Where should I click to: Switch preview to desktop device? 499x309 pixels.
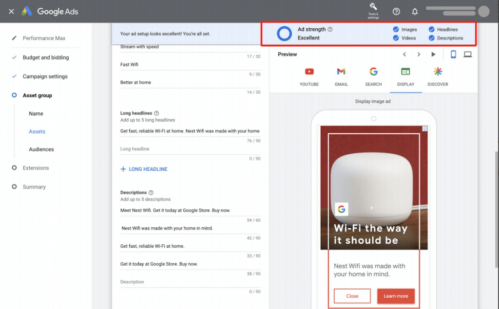click(467, 55)
